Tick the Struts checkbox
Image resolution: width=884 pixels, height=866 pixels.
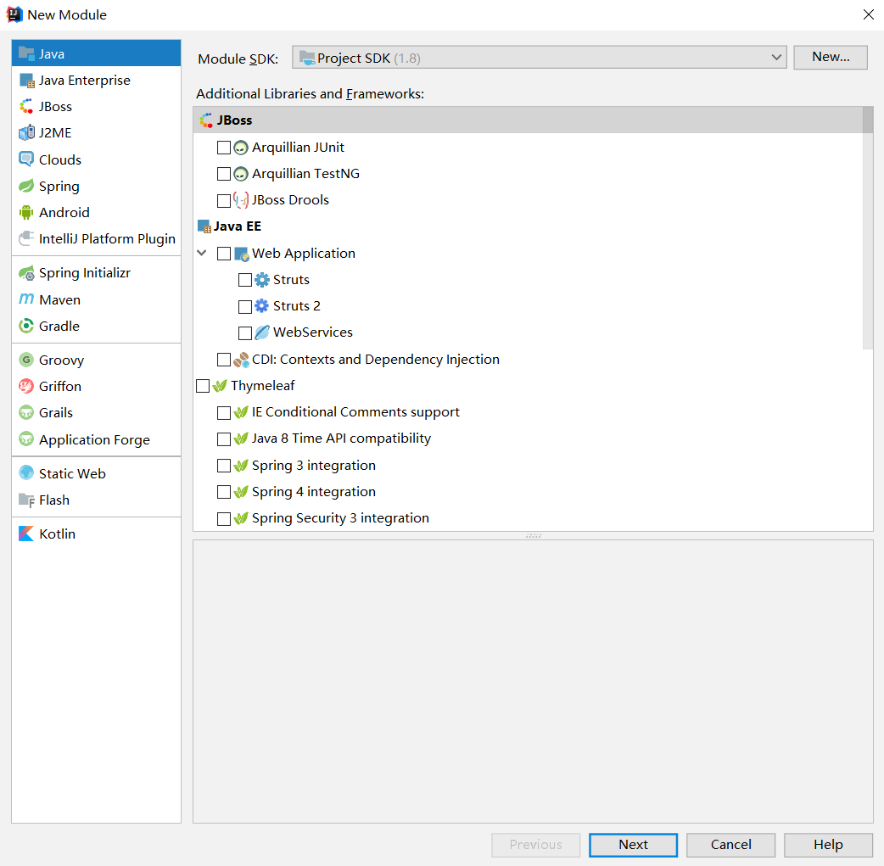(x=245, y=280)
